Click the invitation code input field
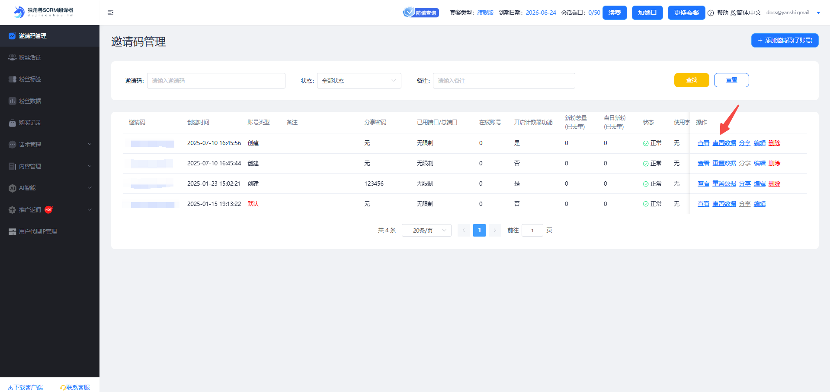 pos(216,81)
